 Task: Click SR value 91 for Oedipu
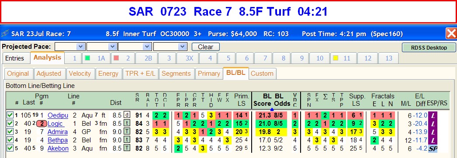138,116
